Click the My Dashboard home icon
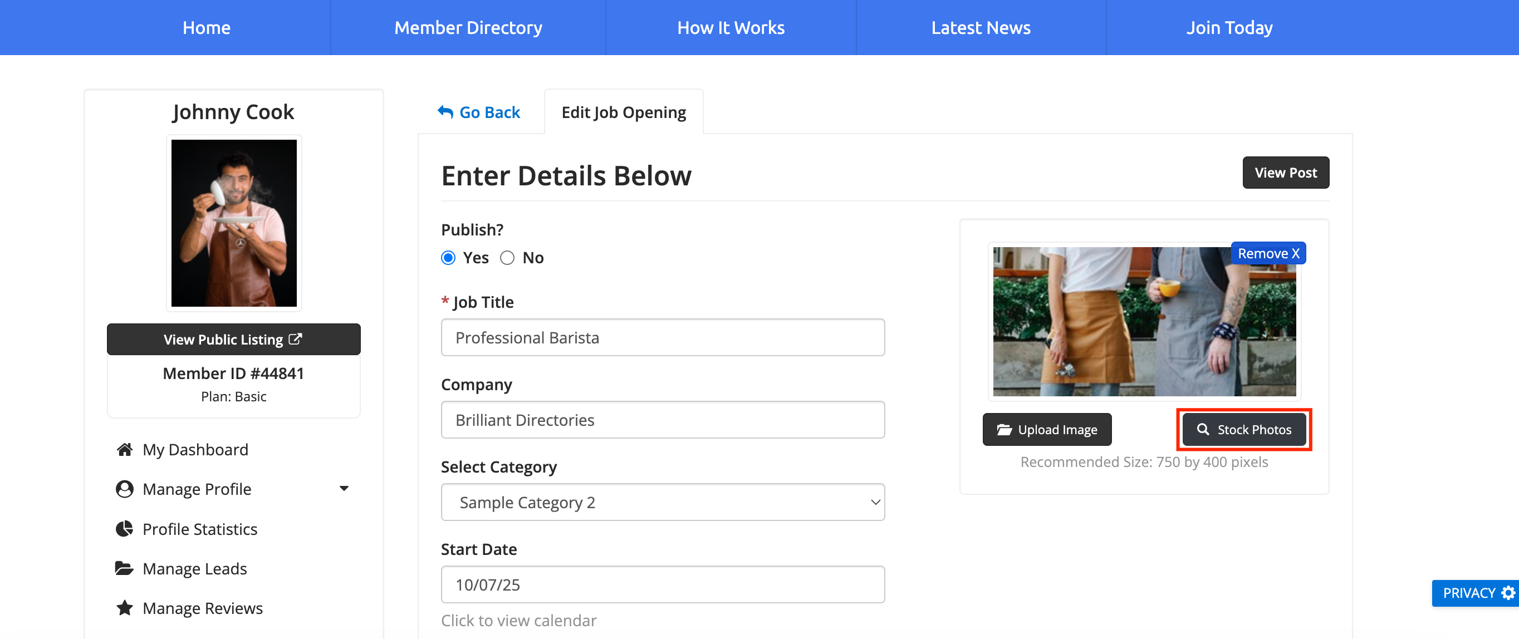The width and height of the screenshot is (1519, 639). point(124,450)
